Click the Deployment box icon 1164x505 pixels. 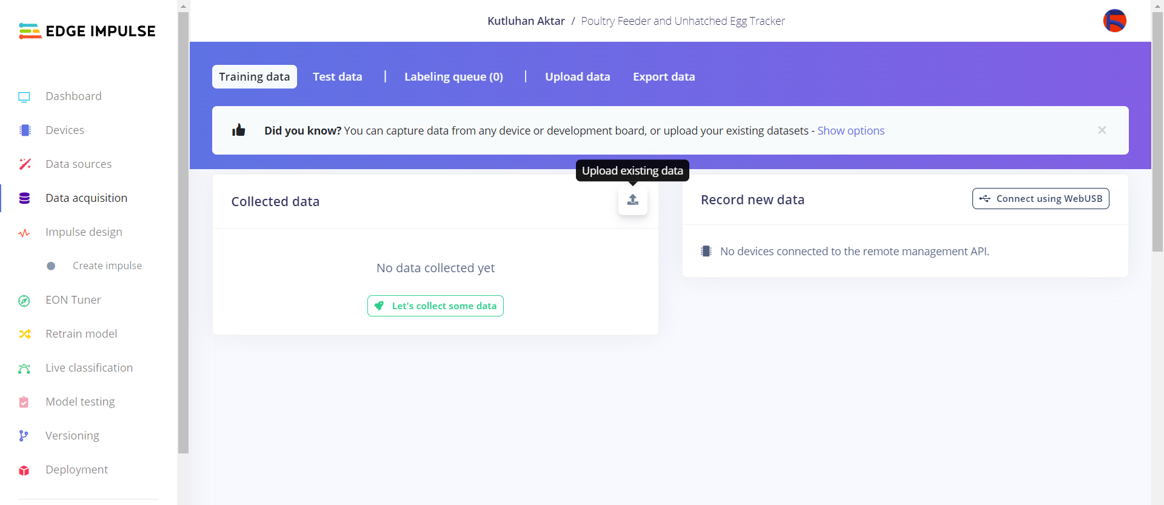click(24, 470)
